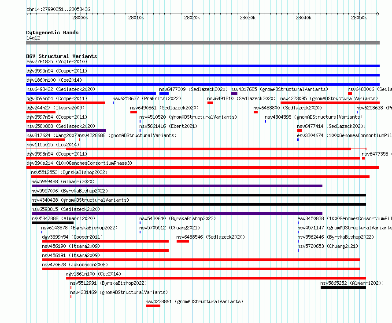Click nsv4571147 variant label
Screen dimensions: 392x323
click(345, 228)
